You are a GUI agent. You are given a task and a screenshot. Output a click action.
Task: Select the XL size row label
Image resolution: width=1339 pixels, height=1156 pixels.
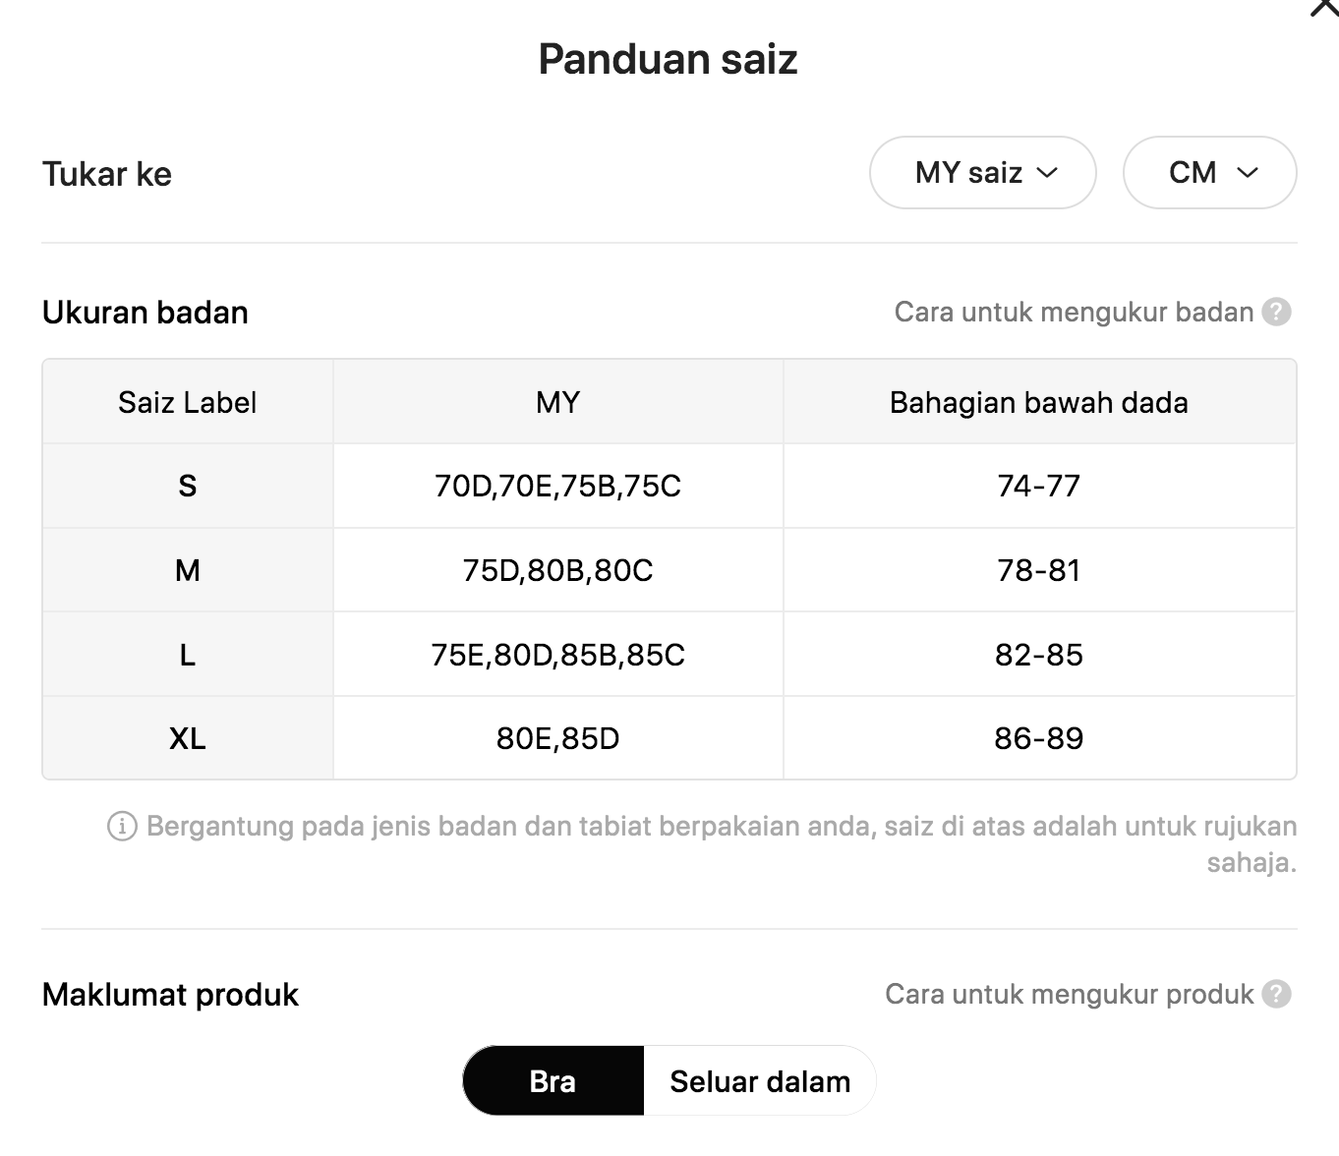(188, 738)
